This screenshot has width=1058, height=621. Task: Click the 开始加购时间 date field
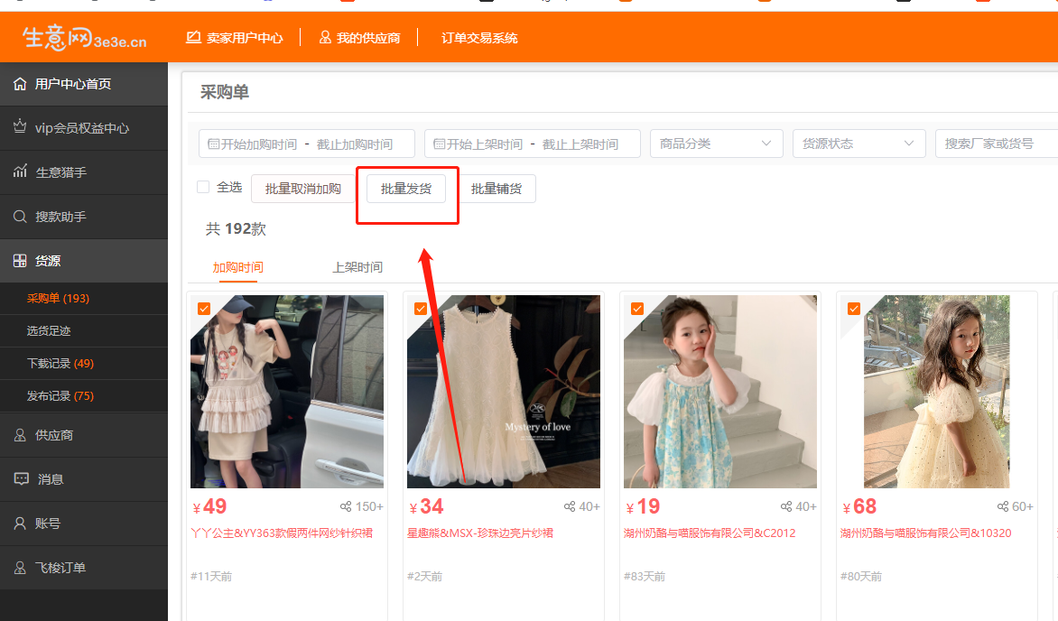[259, 144]
